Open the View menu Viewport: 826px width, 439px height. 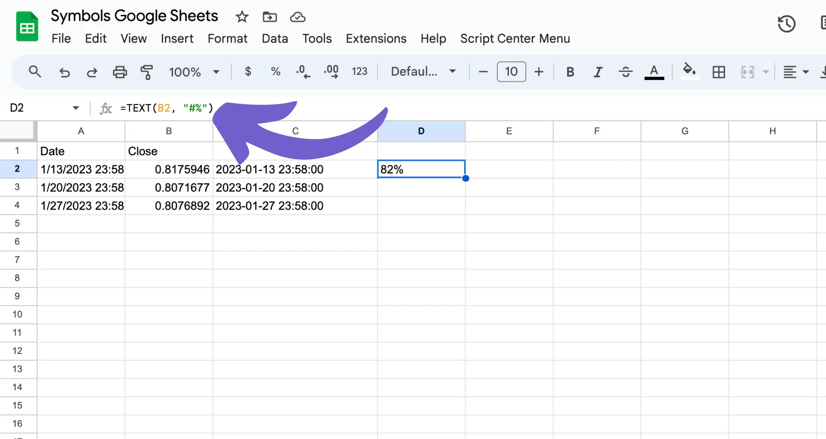coord(133,39)
